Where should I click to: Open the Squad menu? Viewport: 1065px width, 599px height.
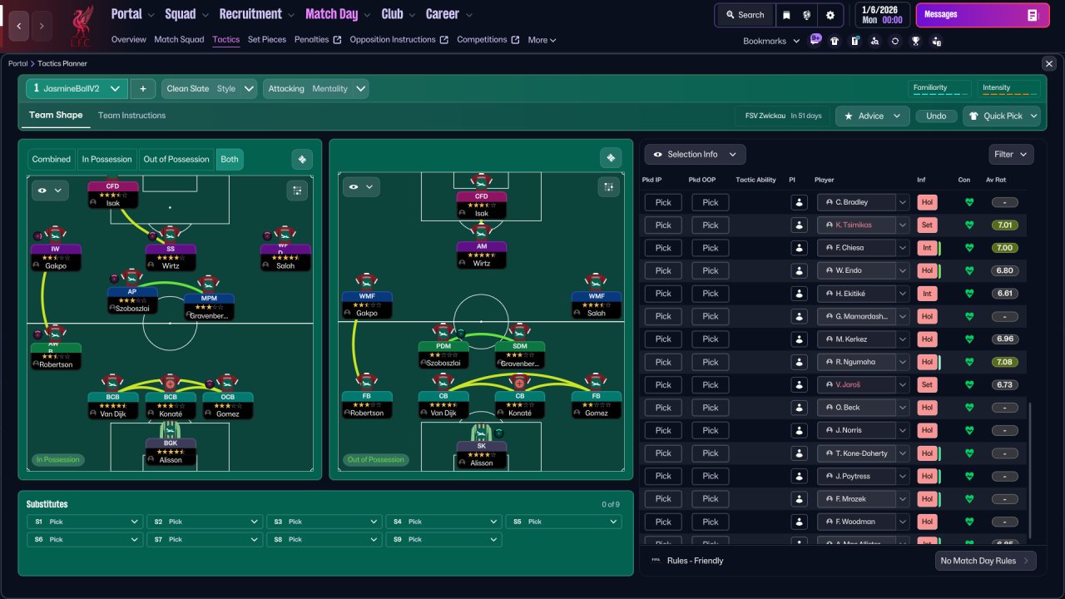point(186,14)
